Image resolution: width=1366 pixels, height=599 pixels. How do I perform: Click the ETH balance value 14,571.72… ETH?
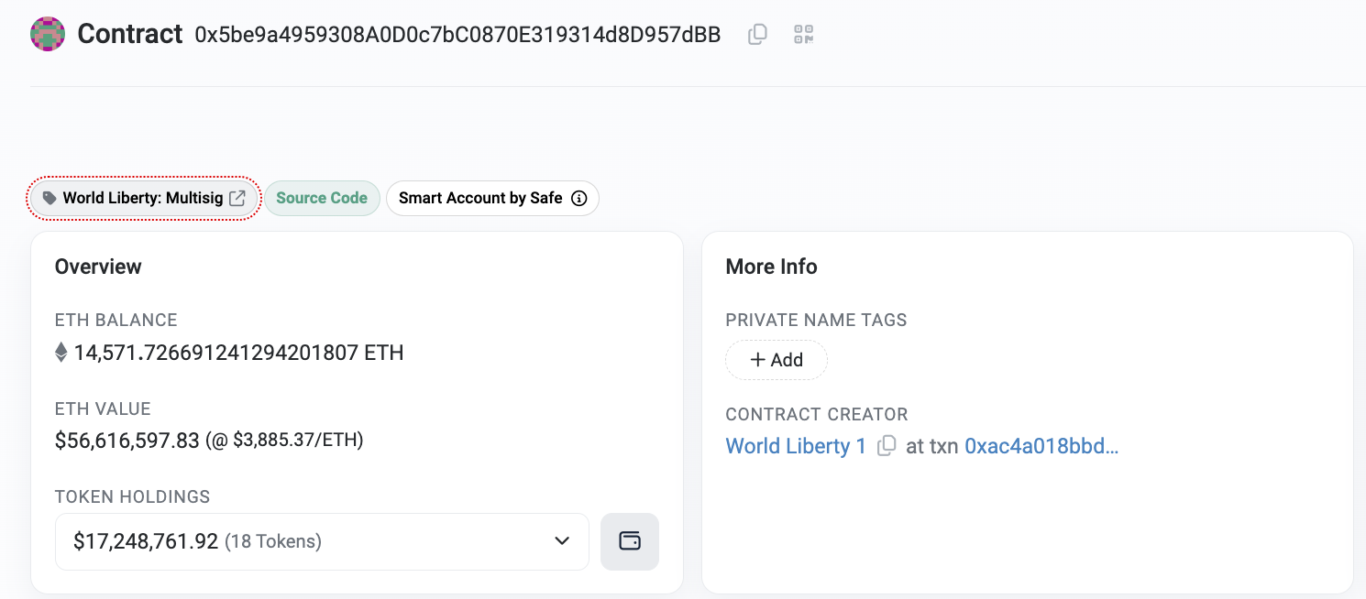coord(239,353)
